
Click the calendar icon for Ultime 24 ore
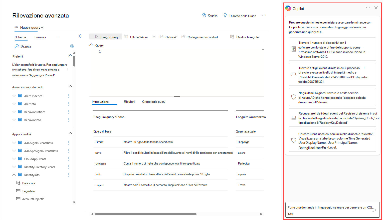(x=126, y=36)
